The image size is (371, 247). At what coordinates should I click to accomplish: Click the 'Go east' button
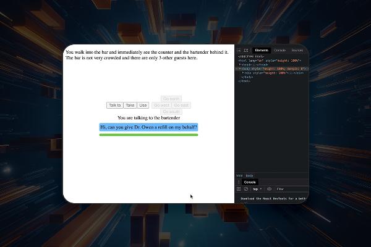click(181, 105)
